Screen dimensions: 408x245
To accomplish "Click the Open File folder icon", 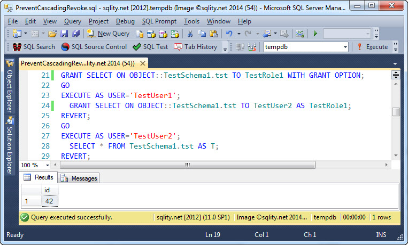I will tap(52, 34).
